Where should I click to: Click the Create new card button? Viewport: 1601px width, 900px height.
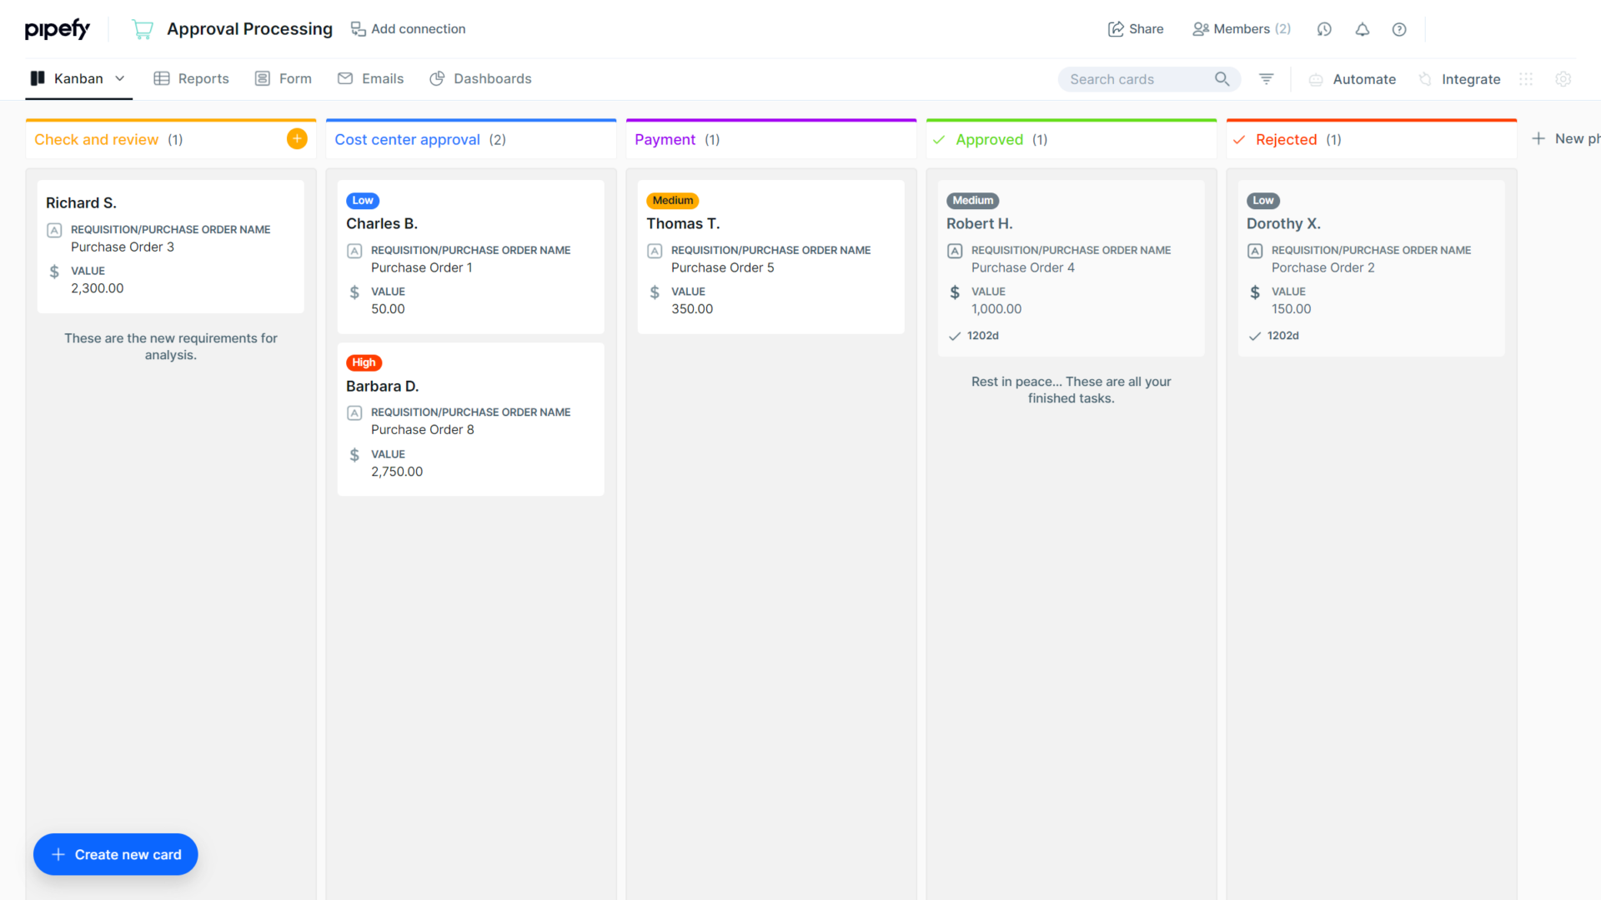click(115, 854)
